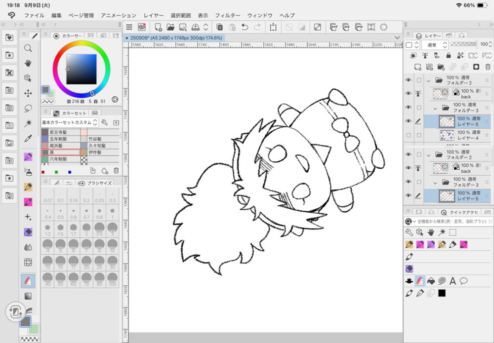Hide フォルダー2 in the upper layer list
Screen dimensions: 494x343
tap(409, 80)
